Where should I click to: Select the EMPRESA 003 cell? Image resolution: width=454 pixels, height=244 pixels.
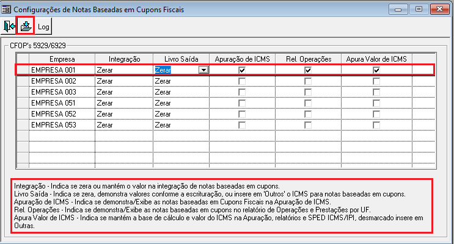coord(62,92)
